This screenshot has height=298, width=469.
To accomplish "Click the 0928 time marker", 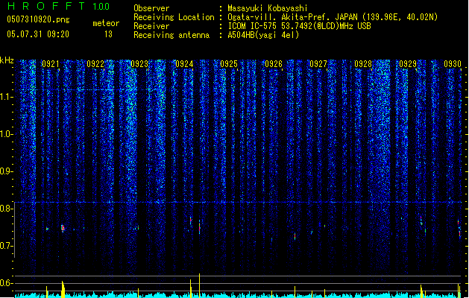I will (363, 64).
